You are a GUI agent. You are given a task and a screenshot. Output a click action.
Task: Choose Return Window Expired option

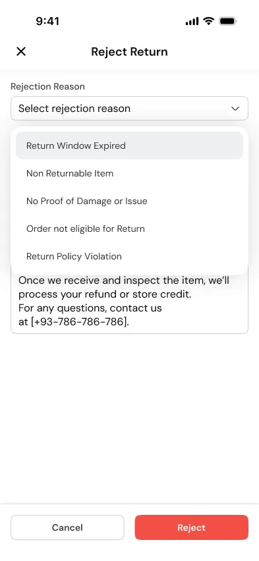pyautogui.click(x=129, y=146)
